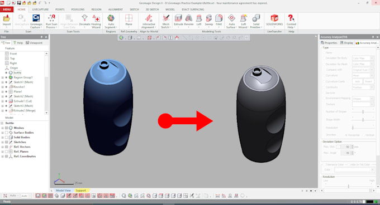Screen dimensions: 380x205
Task: Click the bottom Resolution Low-High slider
Action: click(349, 186)
